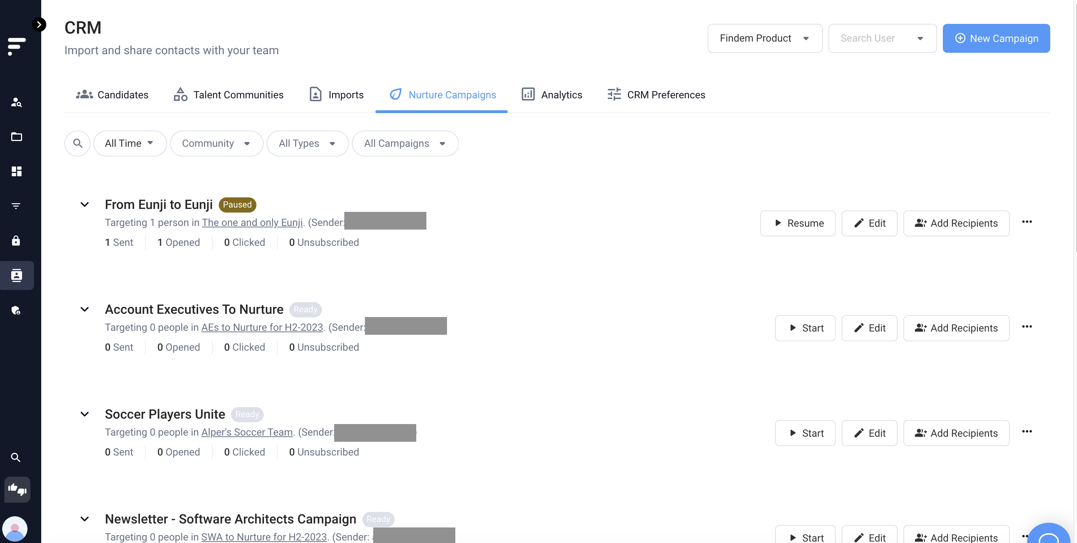
Task: Switch to the Candidates tab
Action: (112, 95)
